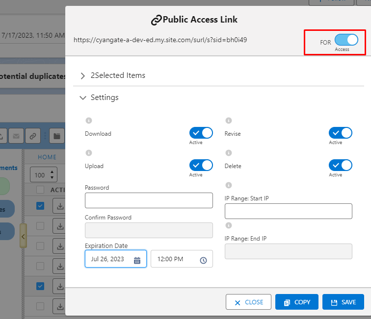371x319 pixels.
Task: Click info icon above Delete label
Action: pyautogui.click(x=228, y=153)
